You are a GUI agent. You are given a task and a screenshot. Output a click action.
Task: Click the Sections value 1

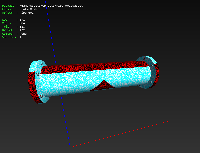click(x=20, y=37)
